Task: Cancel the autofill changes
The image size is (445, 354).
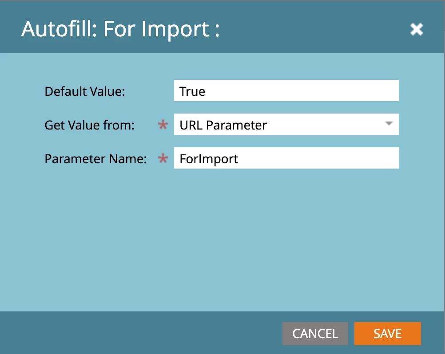Action: (x=315, y=334)
